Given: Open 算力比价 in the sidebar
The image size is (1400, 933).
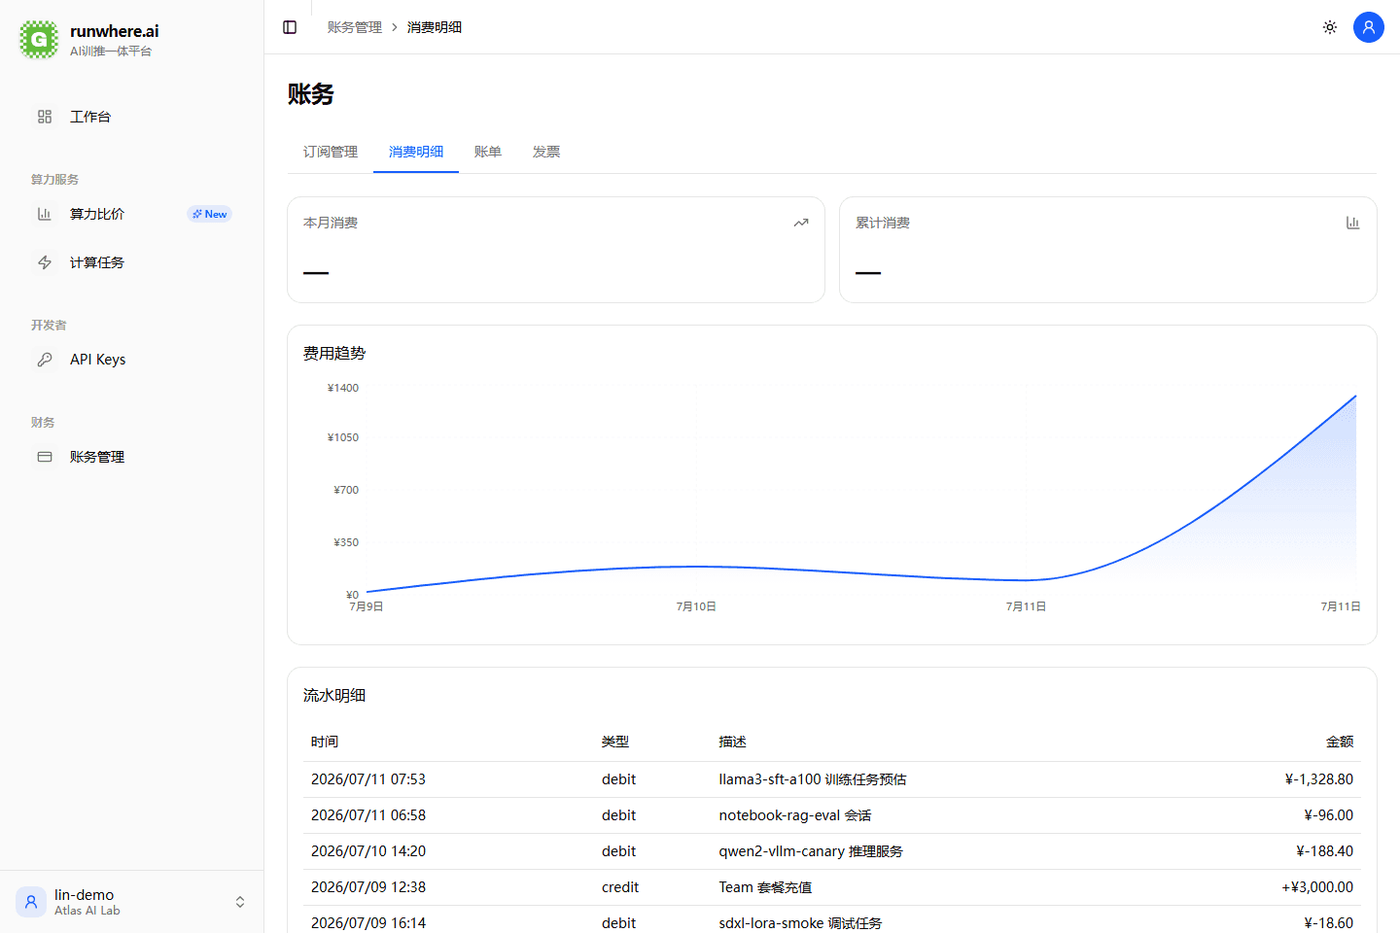Looking at the screenshot, I should tap(131, 214).
